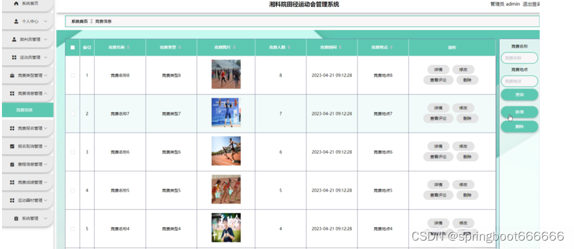Expand the 报名取消管理 menu chevron
This screenshot has width=574, height=249.
click(45, 146)
